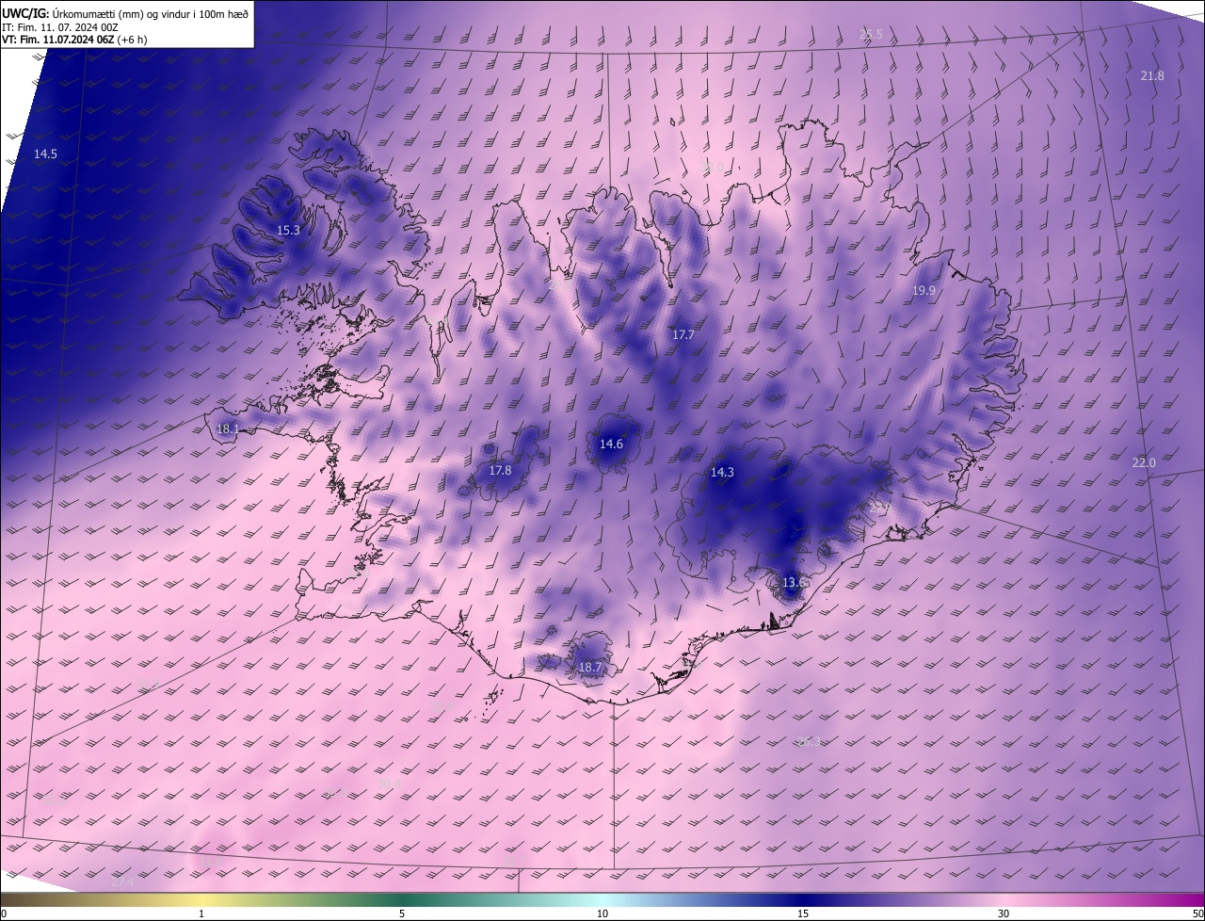1205x921 pixels.
Task: Click the faint 26.3 value south of Iceland
Action: (x=809, y=741)
